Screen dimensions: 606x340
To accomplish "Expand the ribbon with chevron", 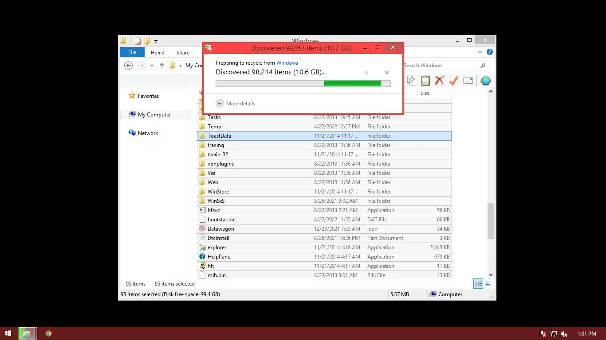I will coord(480,52).
